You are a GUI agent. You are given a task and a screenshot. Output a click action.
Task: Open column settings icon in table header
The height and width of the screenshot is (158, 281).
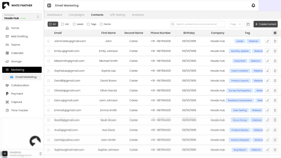pos(275,33)
